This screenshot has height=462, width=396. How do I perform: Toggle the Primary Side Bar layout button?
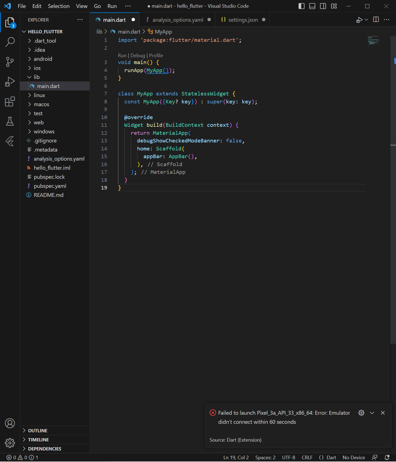click(301, 6)
